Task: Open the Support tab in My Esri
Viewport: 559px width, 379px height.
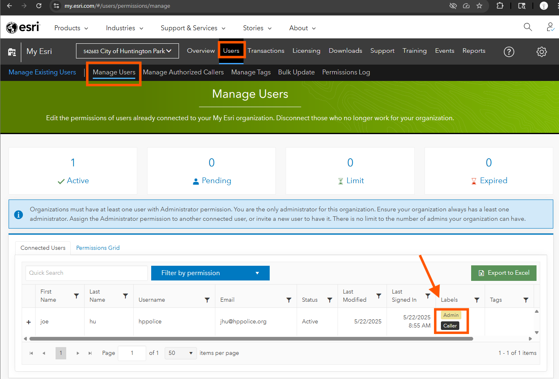Action: [382, 51]
